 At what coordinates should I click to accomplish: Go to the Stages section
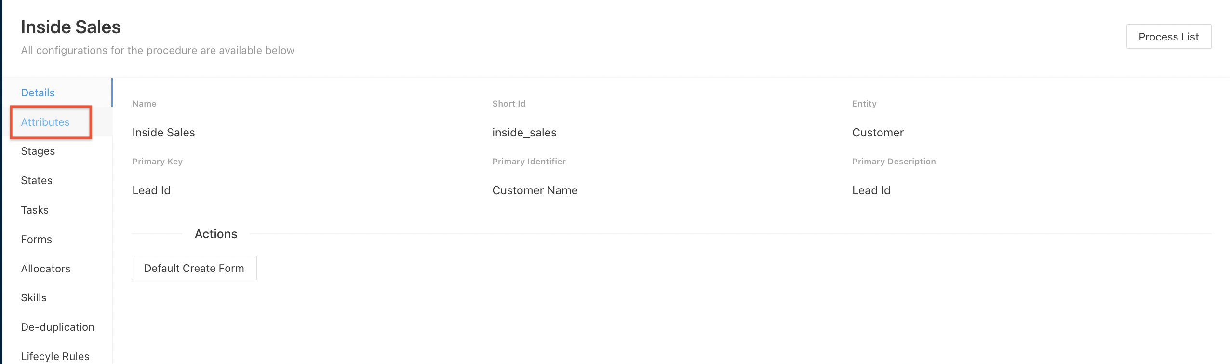click(38, 151)
